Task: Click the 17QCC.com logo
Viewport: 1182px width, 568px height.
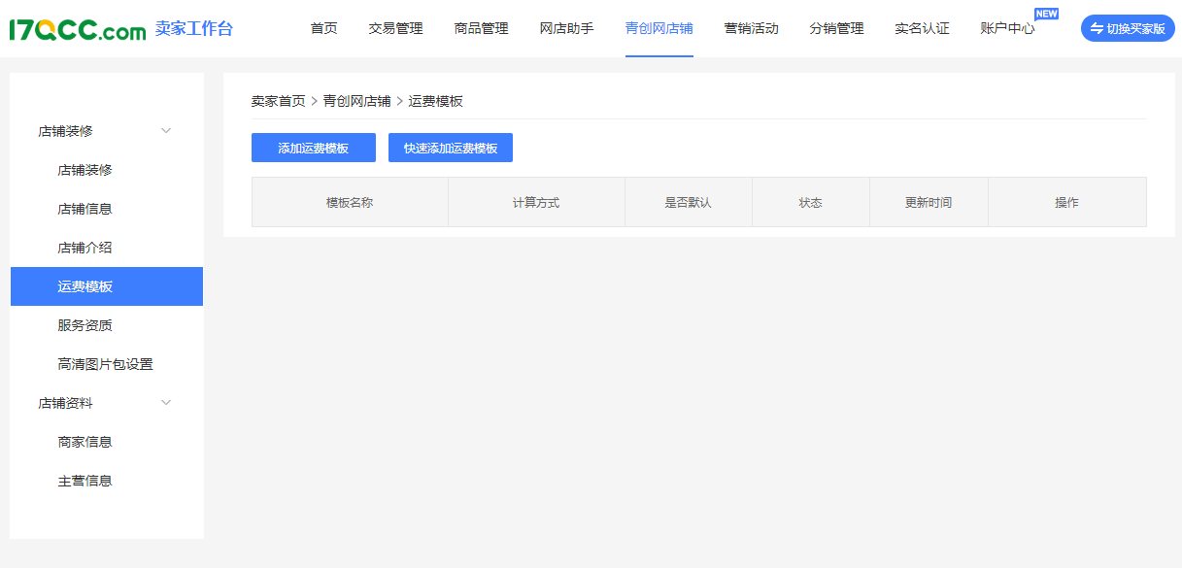Action: pos(78,29)
